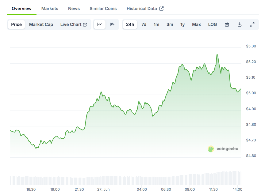Set chart range to 3m

click(x=170, y=24)
